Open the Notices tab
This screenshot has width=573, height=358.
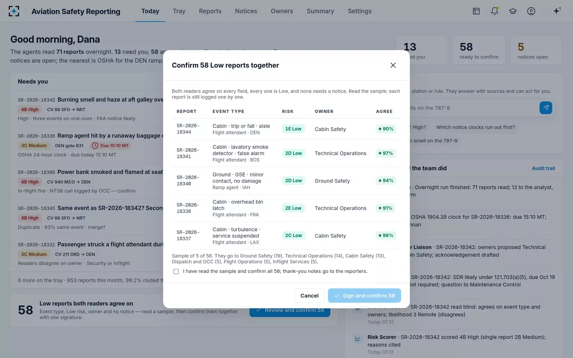click(x=246, y=11)
